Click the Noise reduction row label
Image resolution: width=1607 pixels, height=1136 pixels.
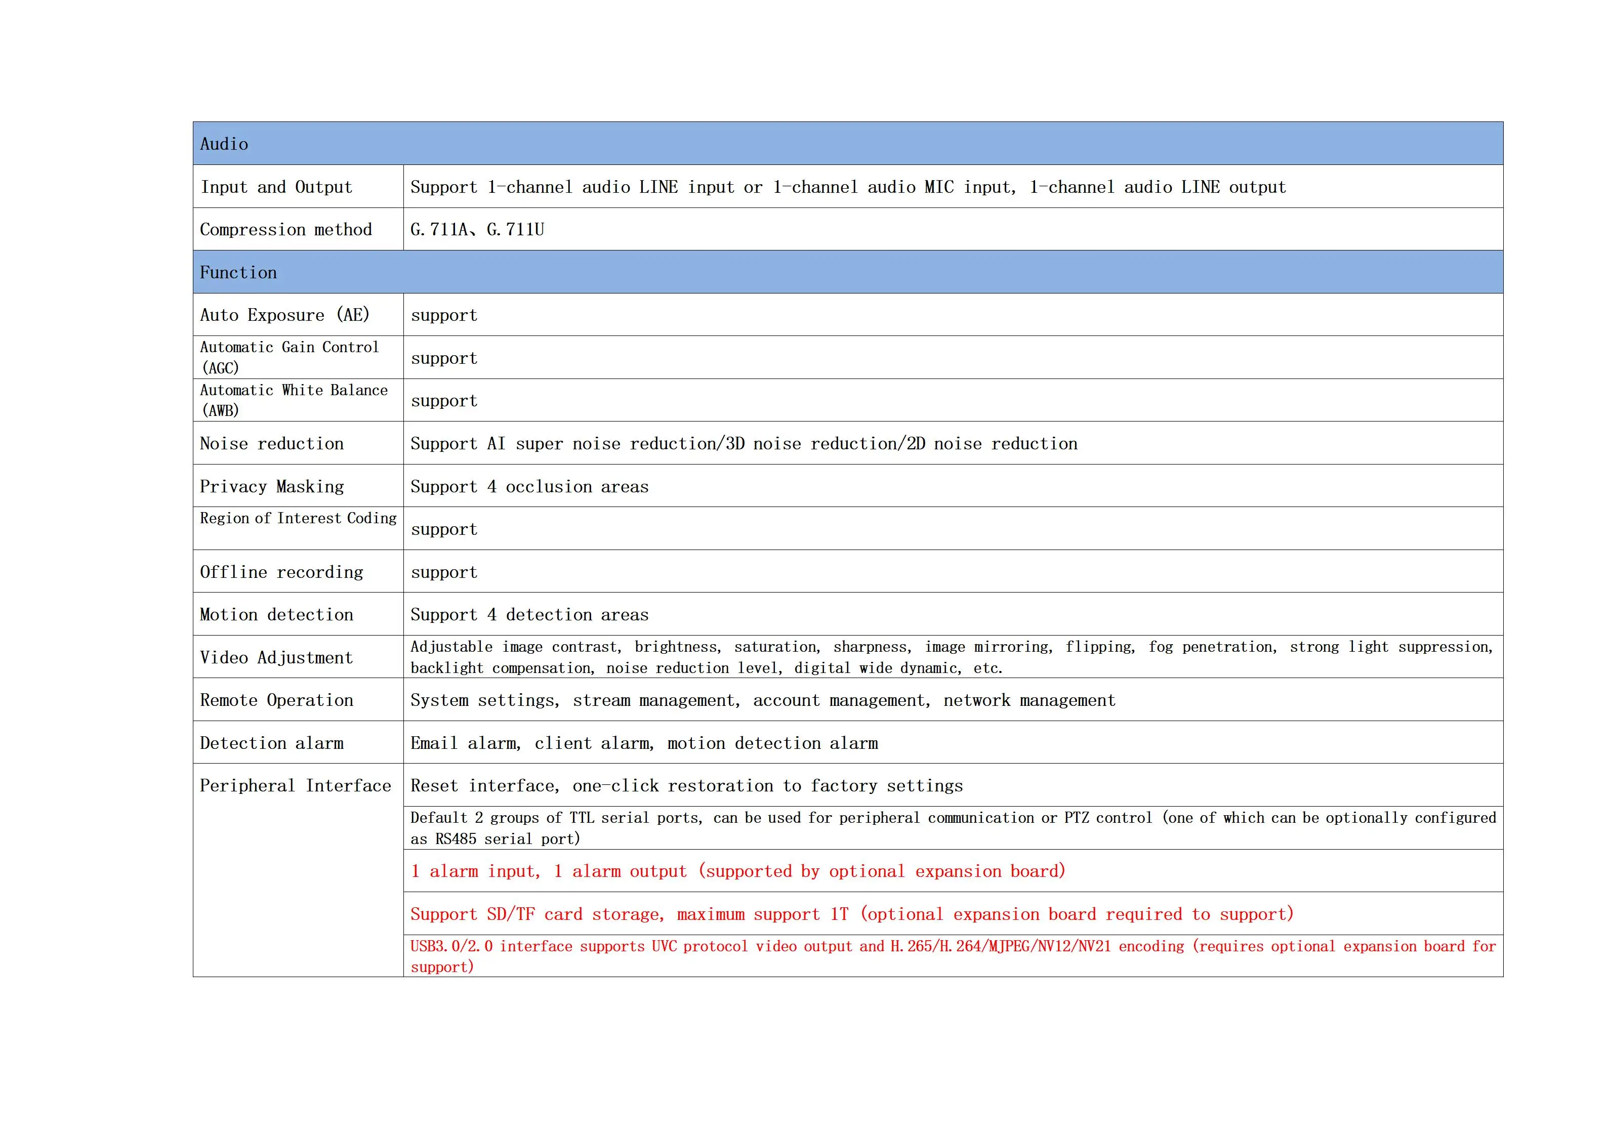272,444
